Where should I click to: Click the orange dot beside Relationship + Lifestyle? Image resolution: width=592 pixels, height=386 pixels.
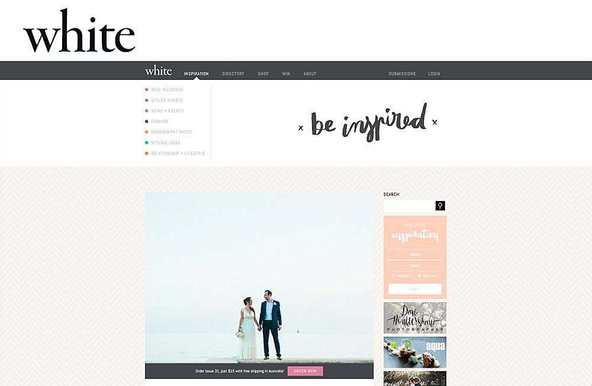pos(147,154)
